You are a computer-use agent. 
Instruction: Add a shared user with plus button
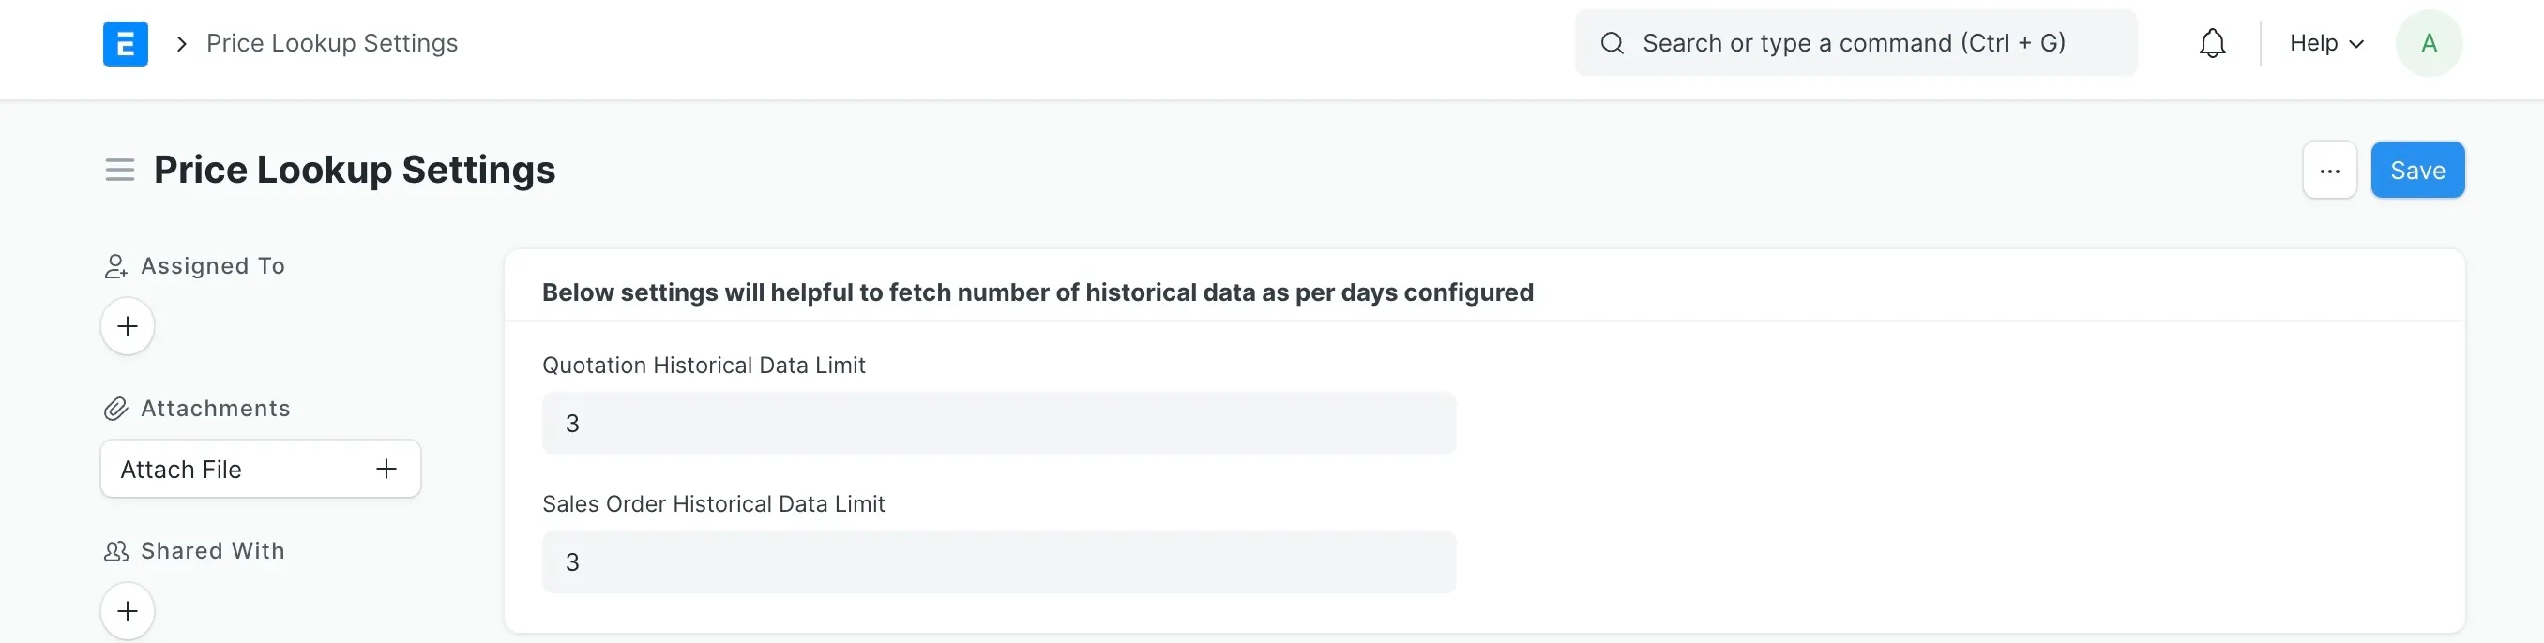(x=128, y=611)
